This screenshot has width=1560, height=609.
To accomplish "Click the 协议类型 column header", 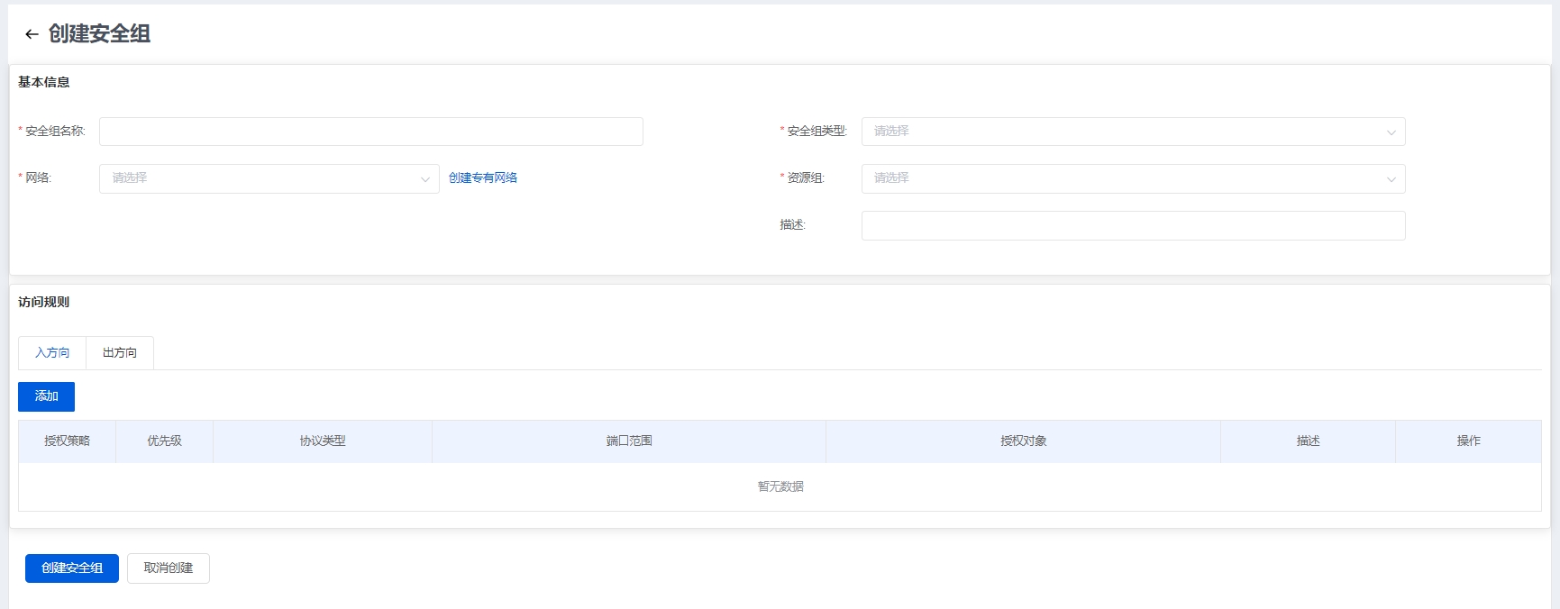I will pyautogui.click(x=323, y=441).
